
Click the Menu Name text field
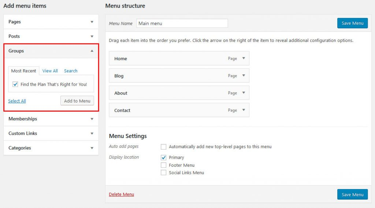182,23
